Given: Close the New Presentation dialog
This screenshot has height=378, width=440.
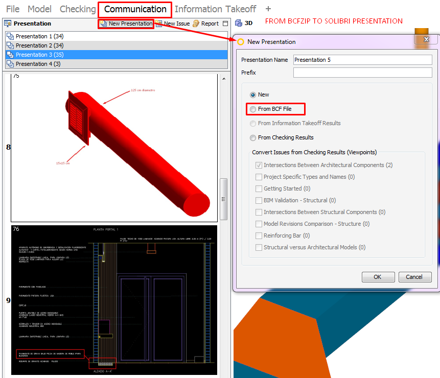Looking at the screenshot, I should coord(426,39).
